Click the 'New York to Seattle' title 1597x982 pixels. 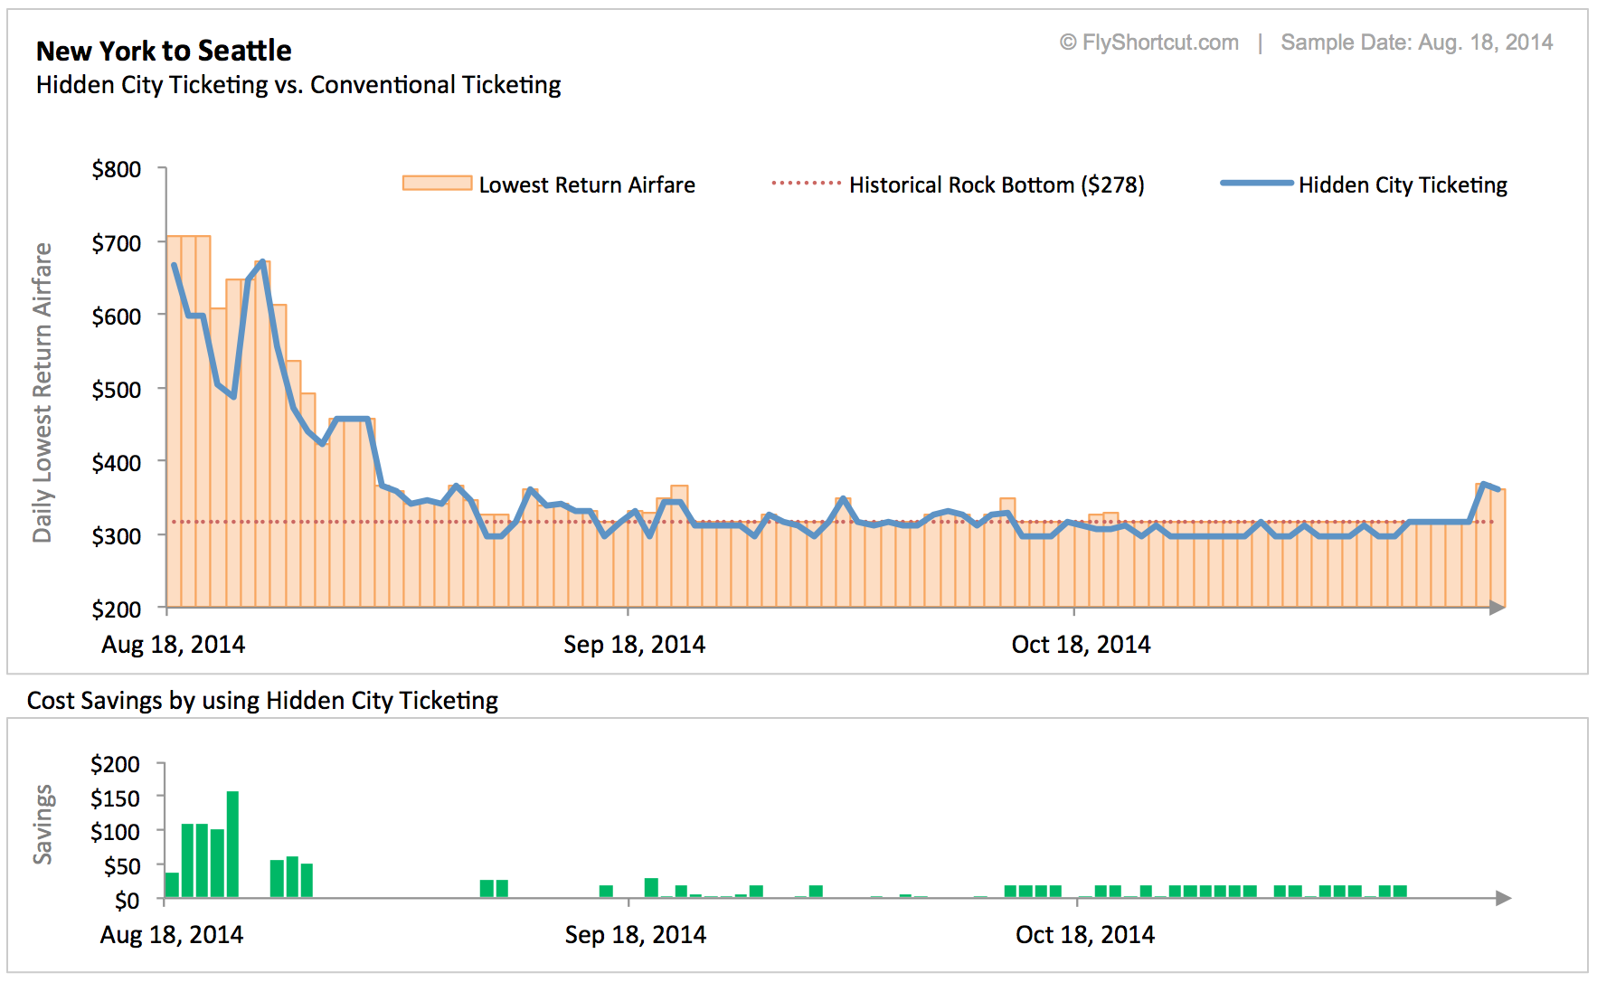(164, 51)
